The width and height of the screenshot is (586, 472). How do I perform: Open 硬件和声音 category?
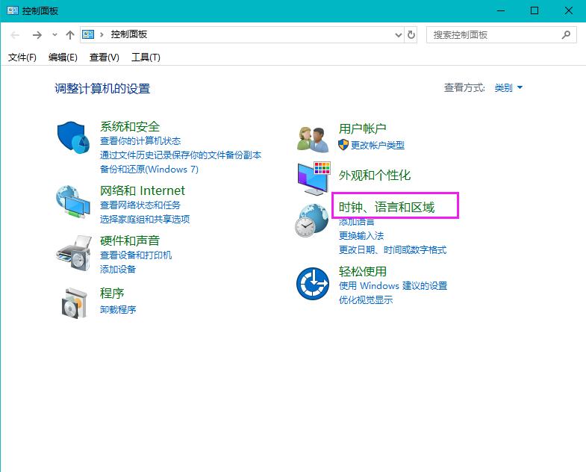coord(130,240)
